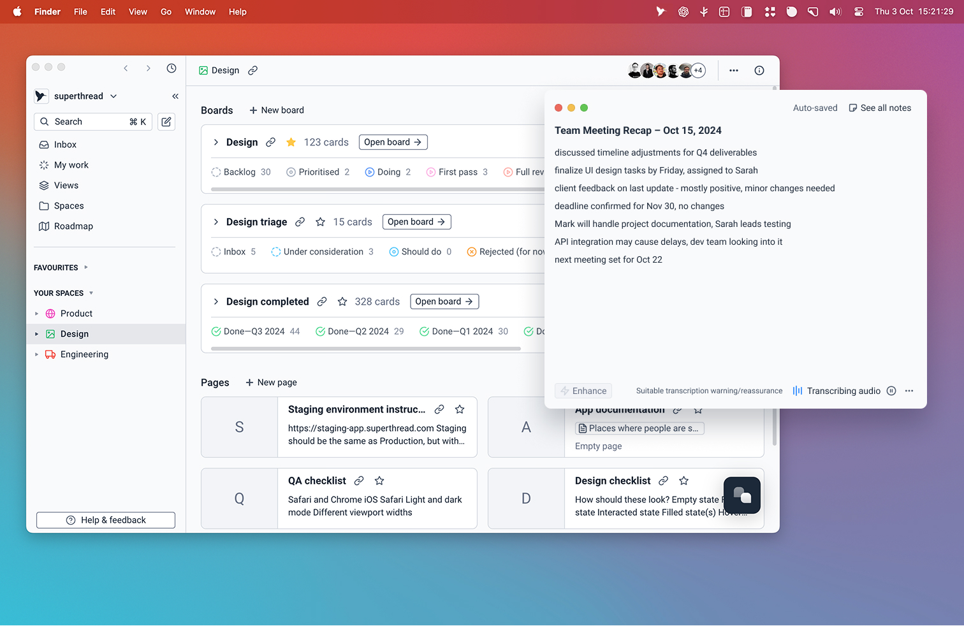This screenshot has height=626, width=964.
Task: Expand the Engineering space tree
Action: (x=36, y=354)
